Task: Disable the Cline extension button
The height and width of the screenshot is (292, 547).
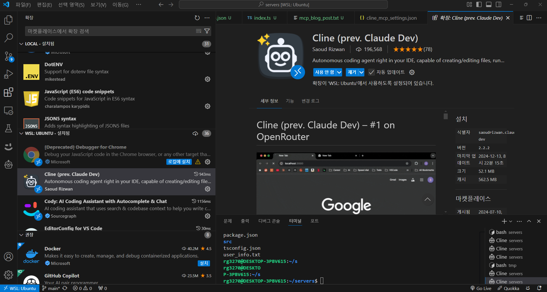Action: pos(324,72)
